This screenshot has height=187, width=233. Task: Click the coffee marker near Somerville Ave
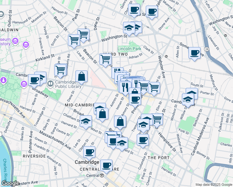195,53
